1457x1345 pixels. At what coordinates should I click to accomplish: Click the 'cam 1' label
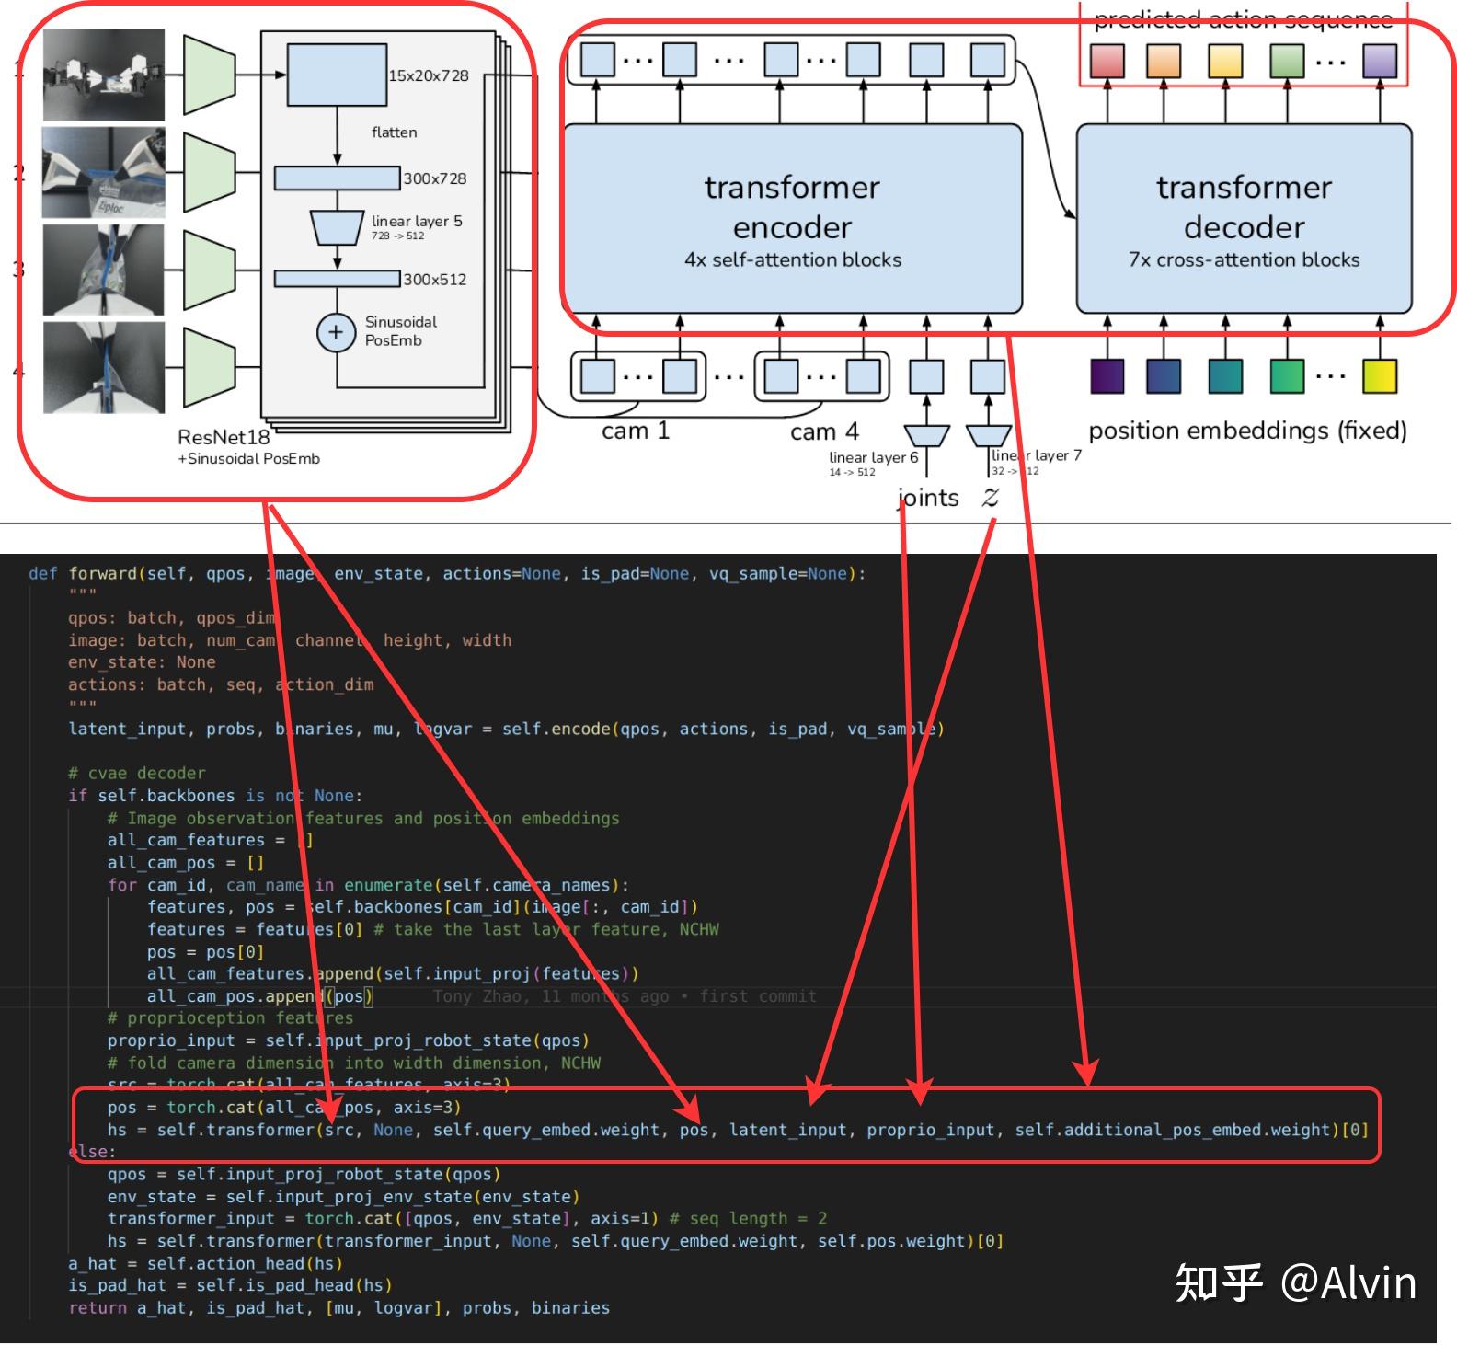(636, 431)
